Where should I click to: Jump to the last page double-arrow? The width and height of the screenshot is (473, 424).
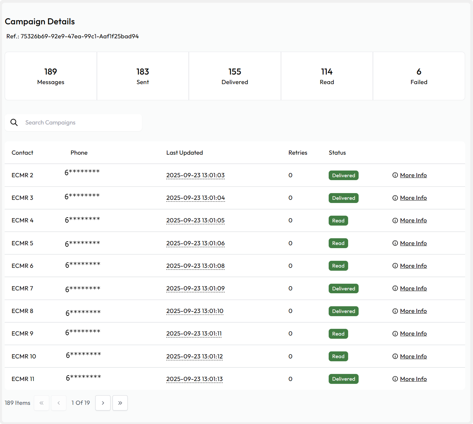[120, 403]
